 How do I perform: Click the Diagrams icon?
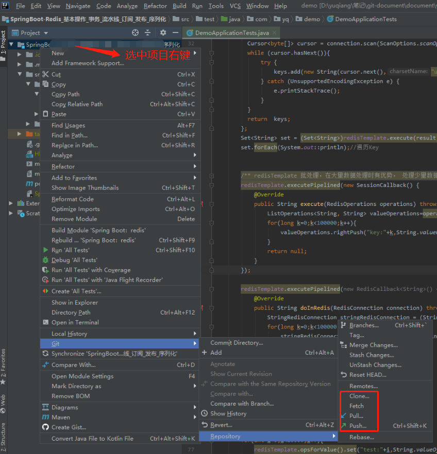coord(45,407)
